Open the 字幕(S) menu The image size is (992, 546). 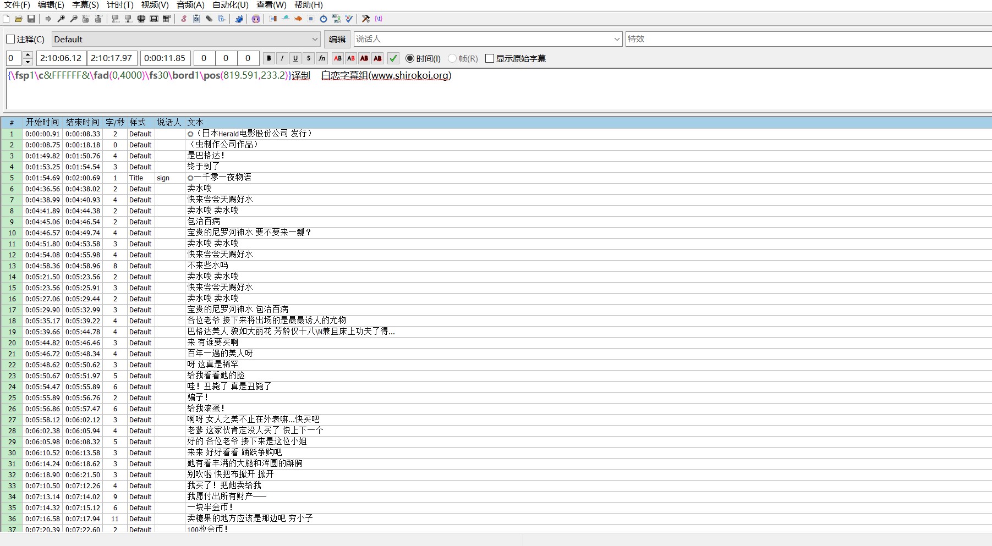(85, 5)
